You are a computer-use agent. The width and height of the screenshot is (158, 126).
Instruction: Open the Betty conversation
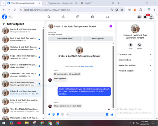pyautogui.click(x=21, y=101)
